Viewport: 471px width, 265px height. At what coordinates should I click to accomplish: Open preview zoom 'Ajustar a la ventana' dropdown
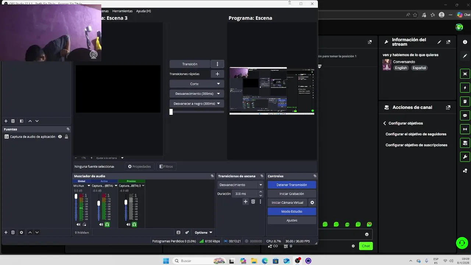pyautogui.click(x=122, y=158)
